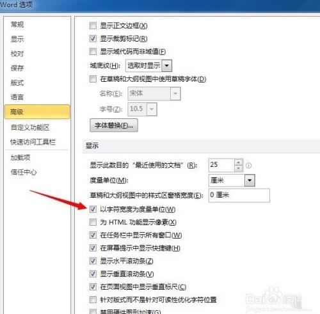Click the info icon beside recent documents count
This screenshot has width=320, height=314.
tap(248, 166)
